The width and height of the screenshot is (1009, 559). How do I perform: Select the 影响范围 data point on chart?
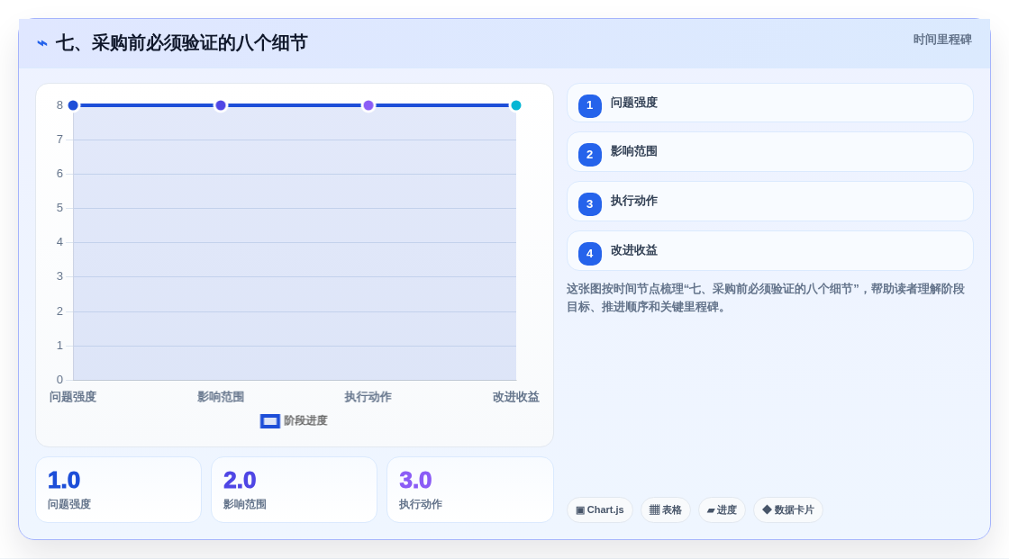point(221,105)
